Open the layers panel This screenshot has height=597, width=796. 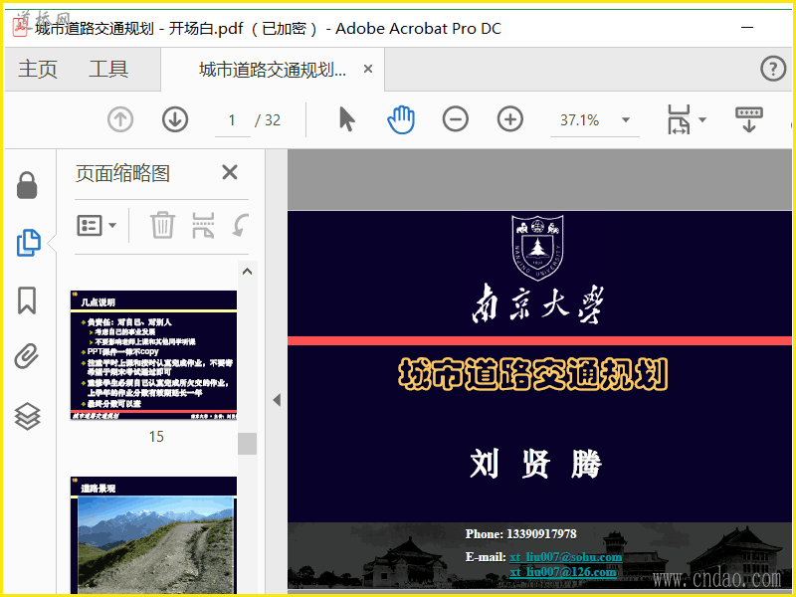pos(27,416)
